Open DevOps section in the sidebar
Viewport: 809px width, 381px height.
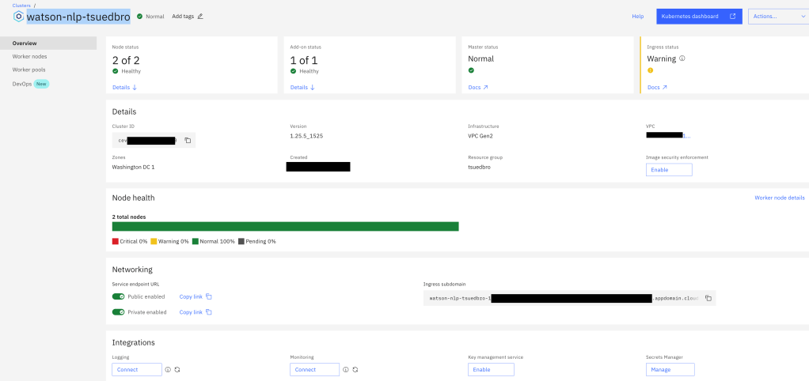click(22, 83)
